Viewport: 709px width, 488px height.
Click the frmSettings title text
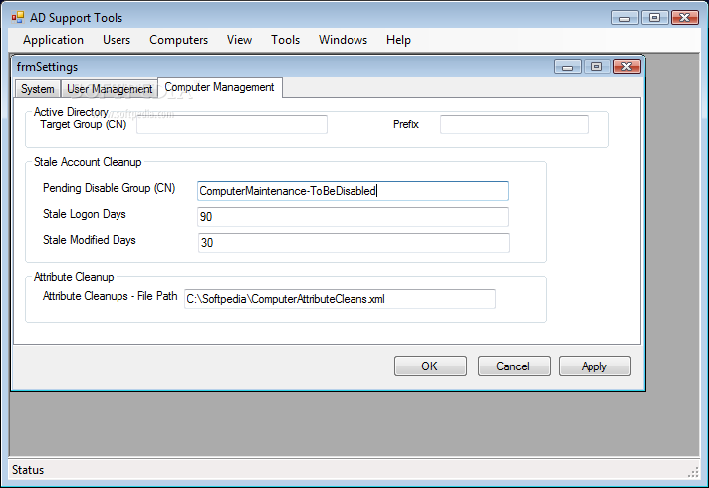(x=48, y=67)
